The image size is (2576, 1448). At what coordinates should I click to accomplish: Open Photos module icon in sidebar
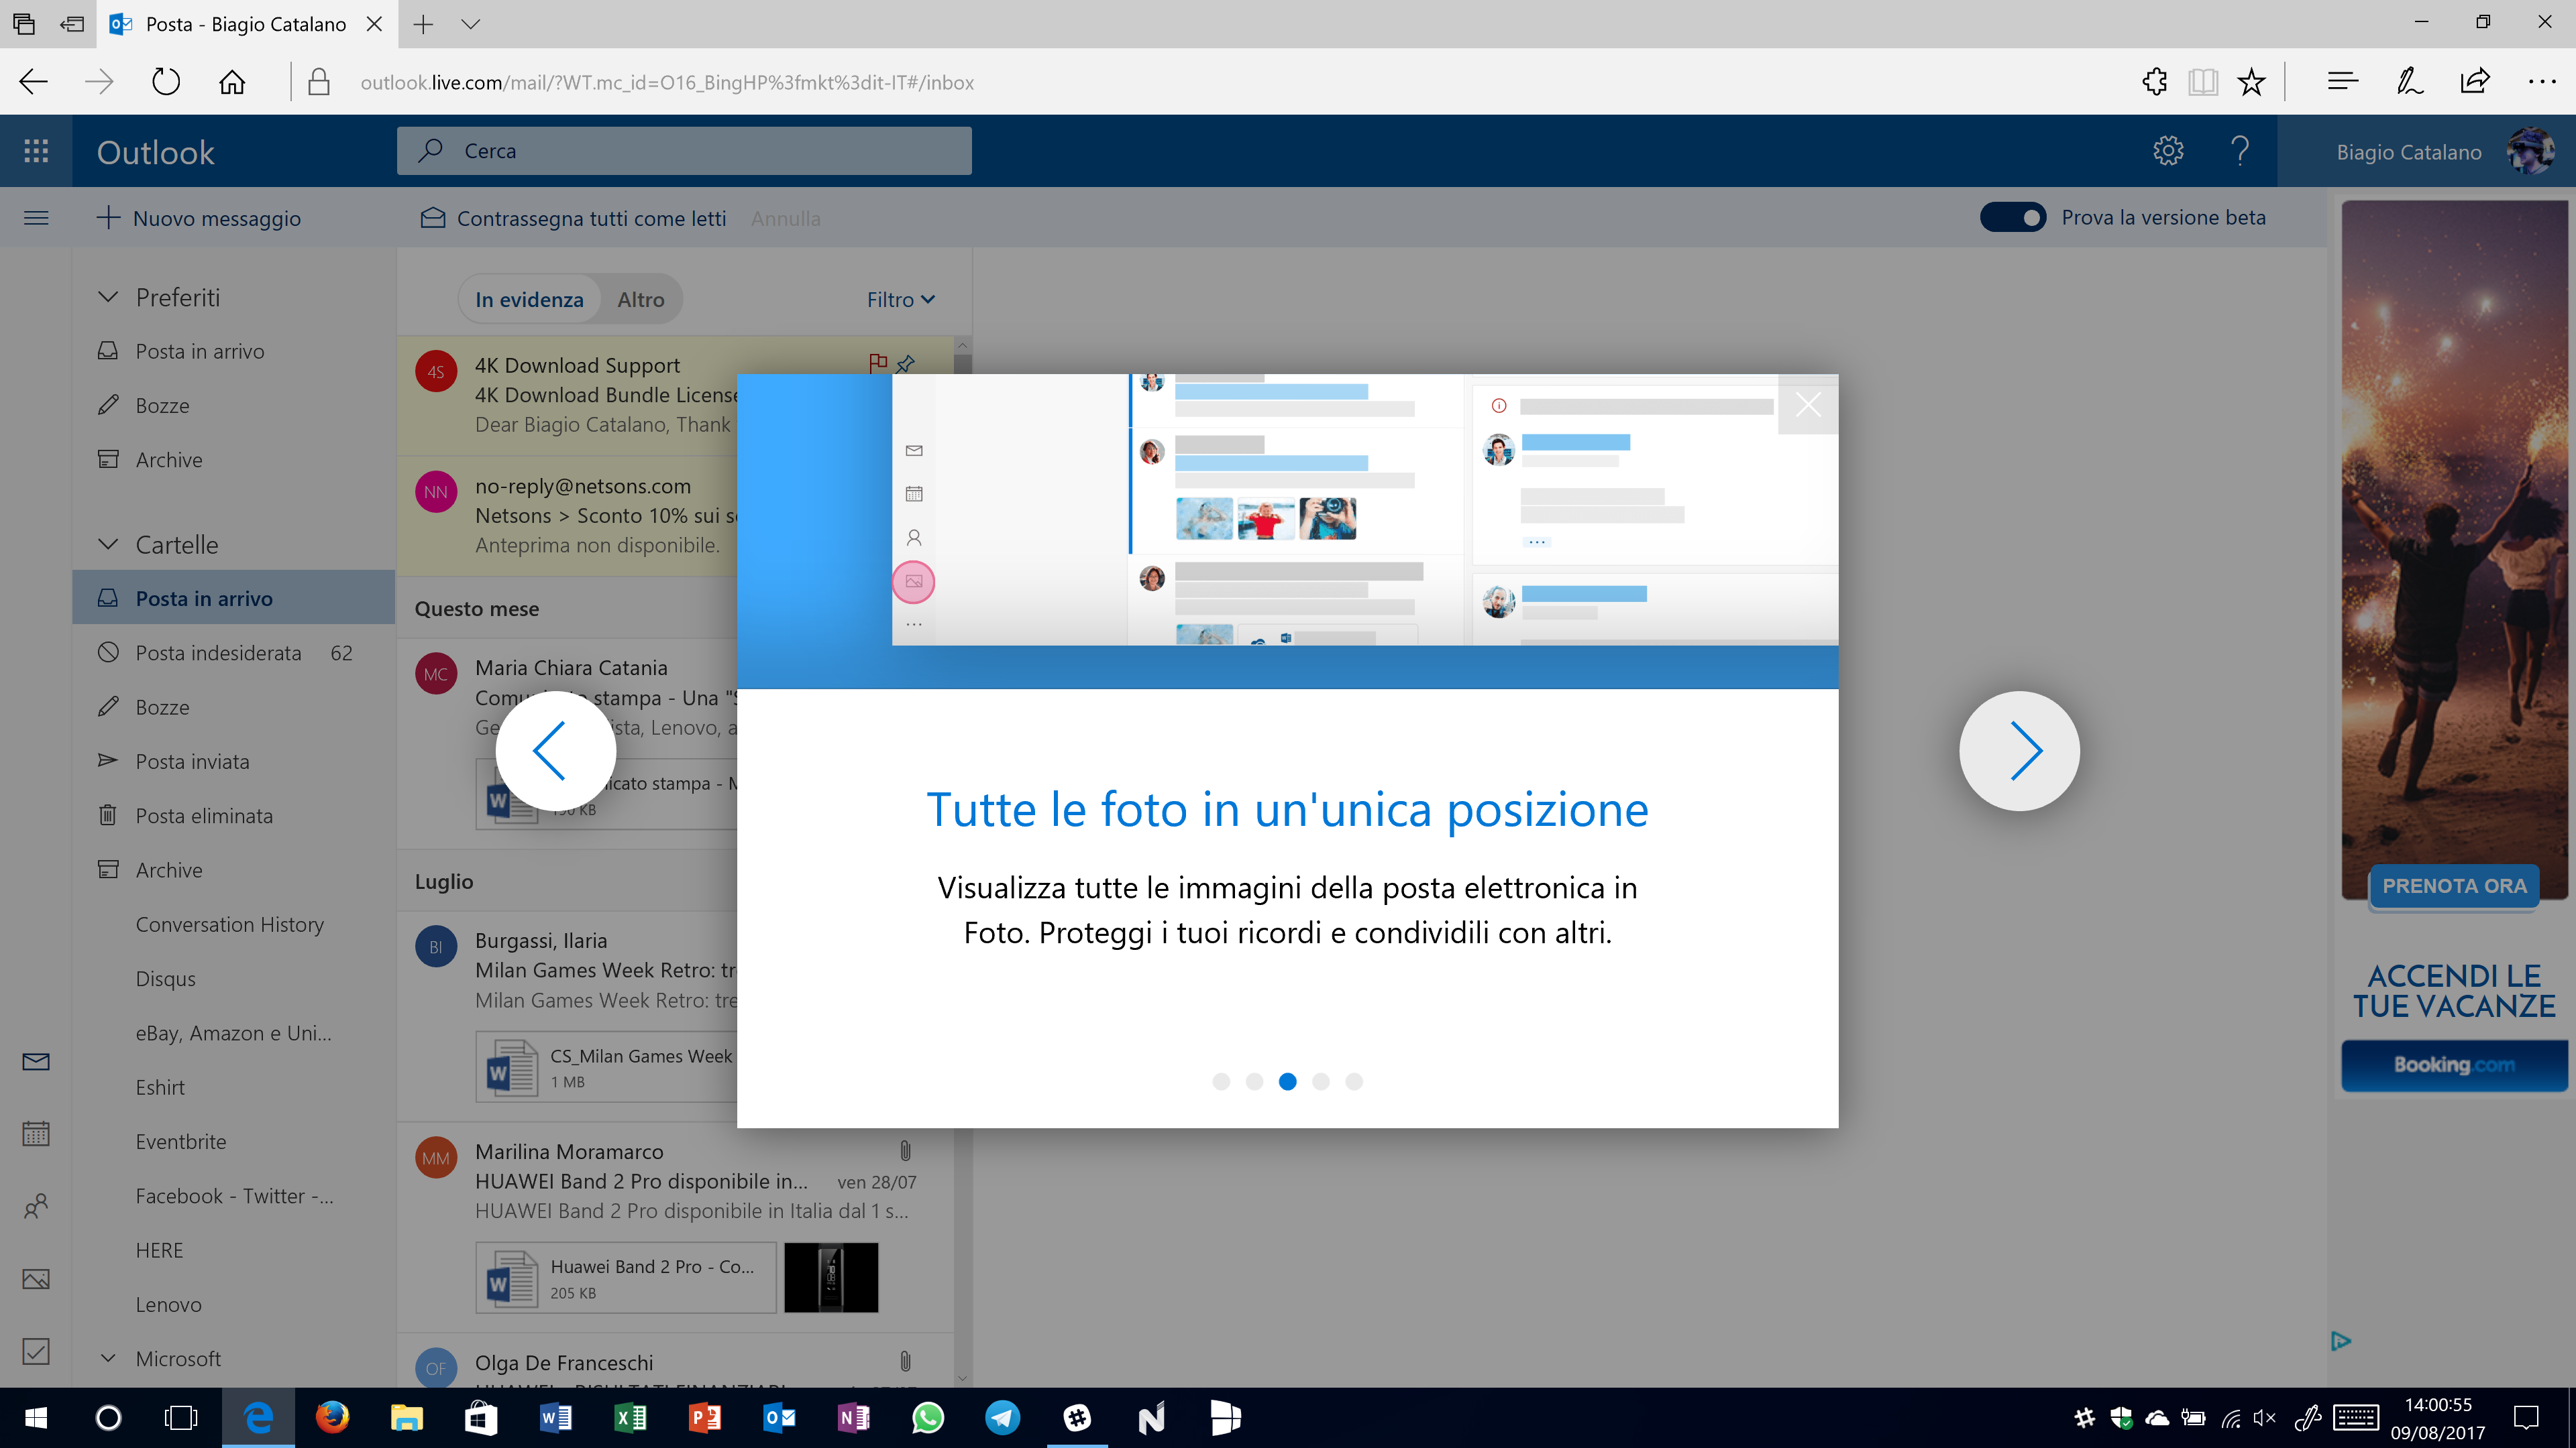pyautogui.click(x=36, y=1279)
